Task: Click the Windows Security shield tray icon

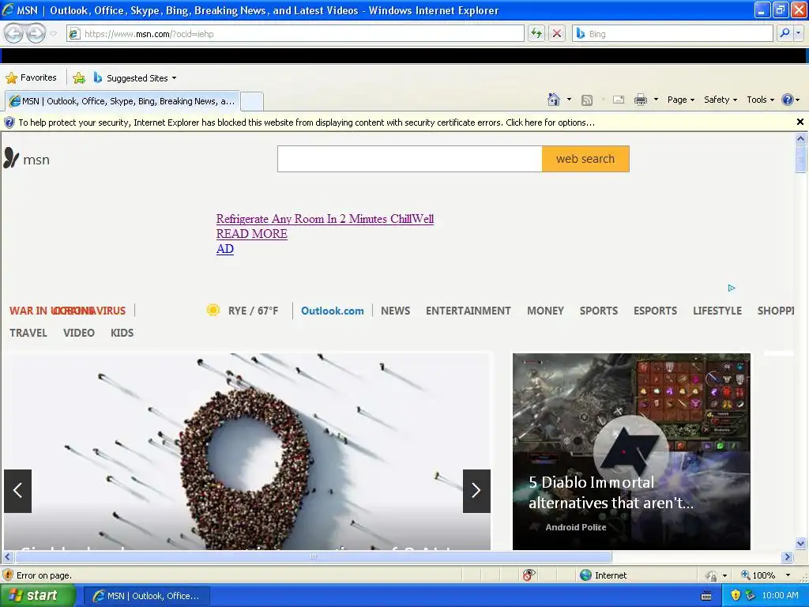Action: [x=736, y=596]
